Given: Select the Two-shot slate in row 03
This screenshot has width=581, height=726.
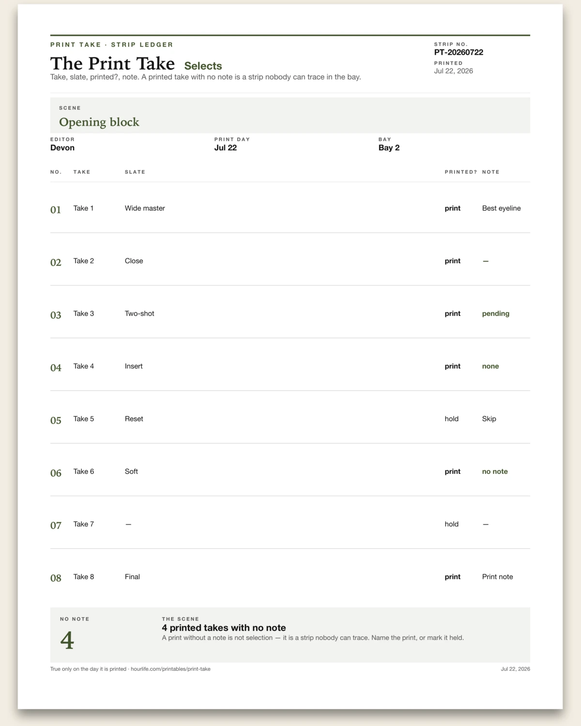Looking at the screenshot, I should point(139,314).
